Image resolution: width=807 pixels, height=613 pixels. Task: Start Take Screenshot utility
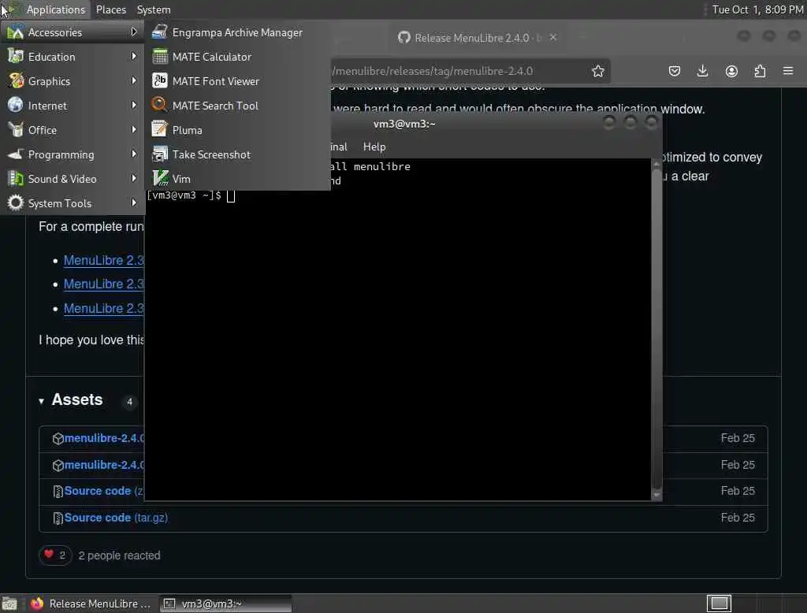pos(237,154)
